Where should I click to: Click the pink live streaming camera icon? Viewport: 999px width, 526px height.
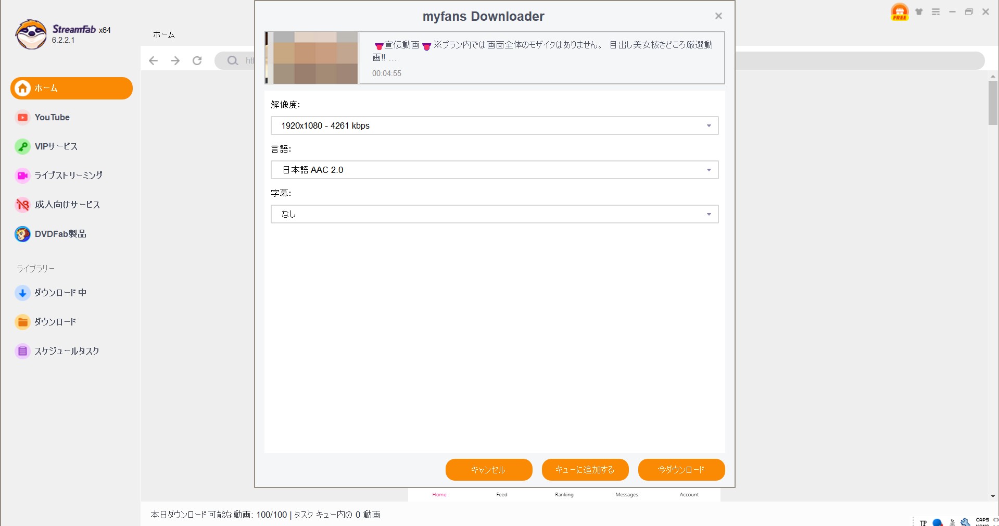point(22,176)
